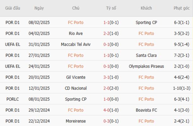Click FC Porto in the 29/12/2024 row
Screen dimensions: 193x126
coord(76,111)
